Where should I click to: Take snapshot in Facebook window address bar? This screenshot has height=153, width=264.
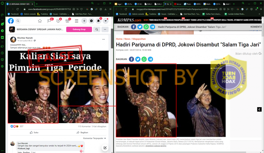[x=74, y=9]
